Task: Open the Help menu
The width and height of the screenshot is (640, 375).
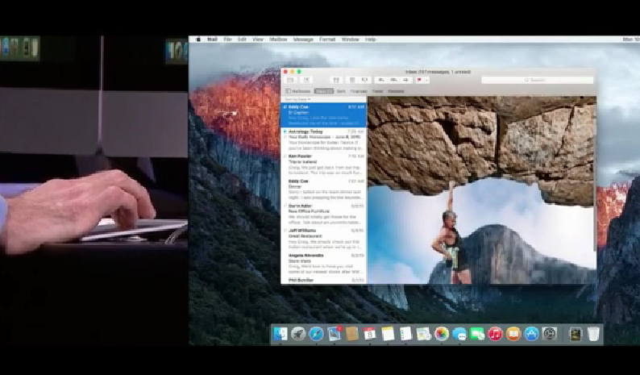Action: click(370, 40)
